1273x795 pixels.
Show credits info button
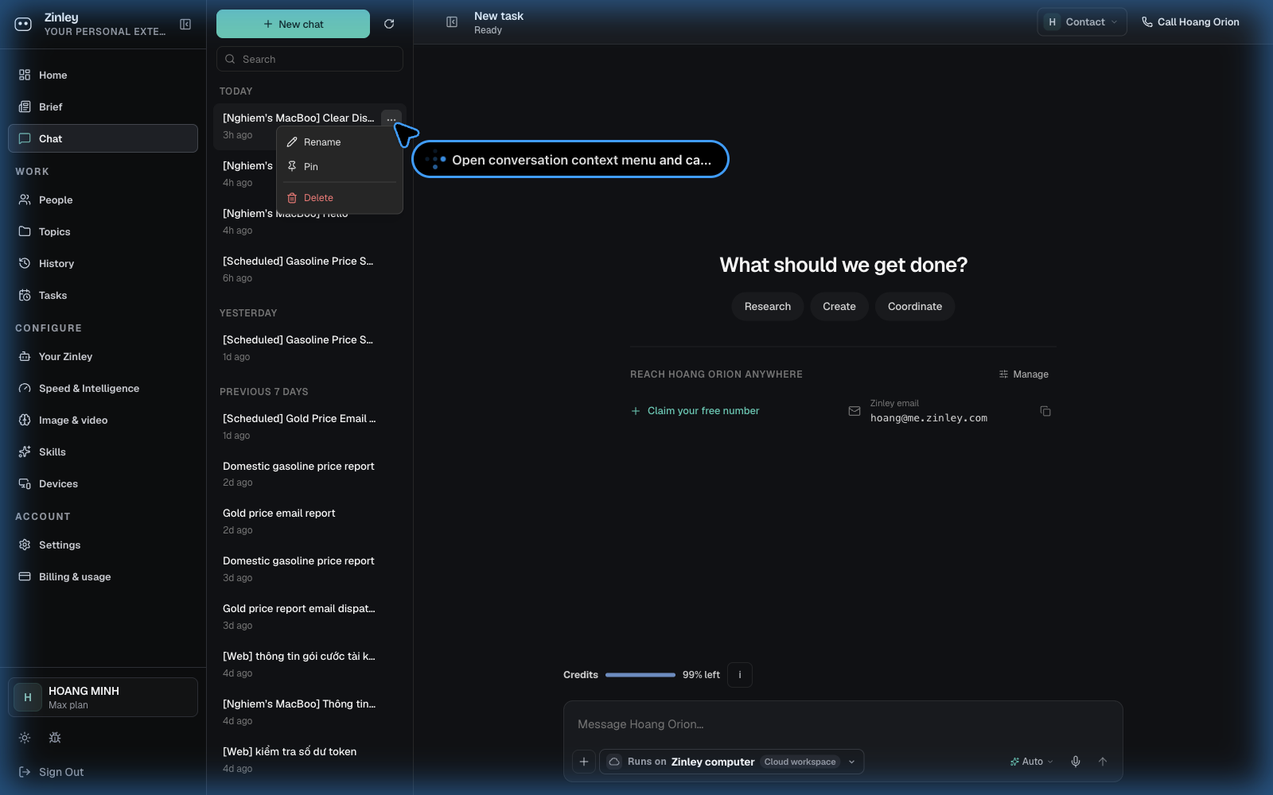(x=740, y=675)
